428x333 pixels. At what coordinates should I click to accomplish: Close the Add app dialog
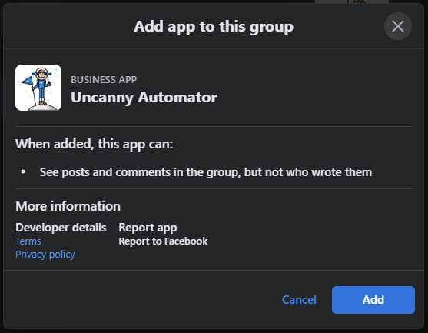[398, 26]
